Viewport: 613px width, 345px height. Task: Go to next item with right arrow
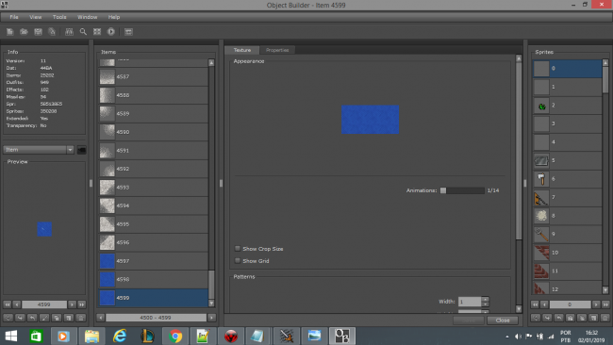(72, 304)
